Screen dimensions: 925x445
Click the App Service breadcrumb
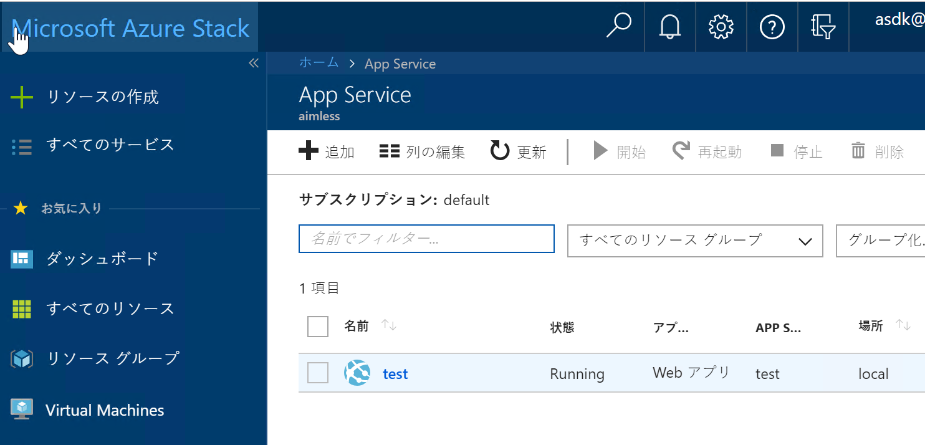(400, 64)
